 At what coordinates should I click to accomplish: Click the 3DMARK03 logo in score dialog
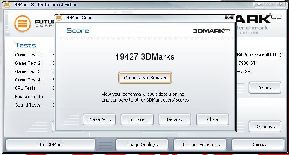coord(211,30)
